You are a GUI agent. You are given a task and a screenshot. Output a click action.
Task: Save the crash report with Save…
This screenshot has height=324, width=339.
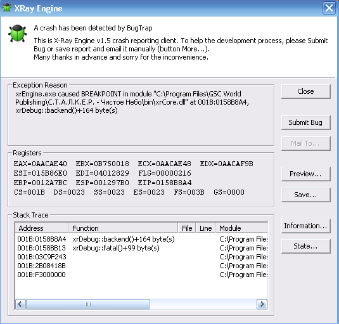coord(305,195)
